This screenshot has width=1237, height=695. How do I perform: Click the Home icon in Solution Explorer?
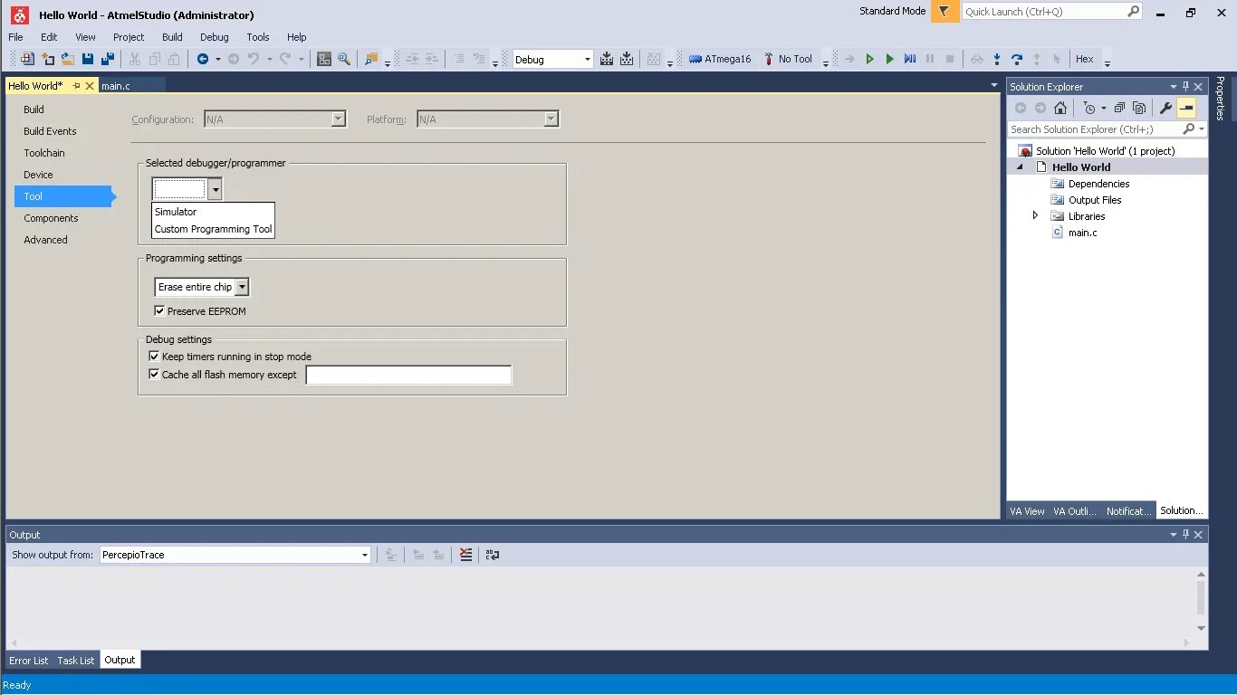(x=1060, y=108)
